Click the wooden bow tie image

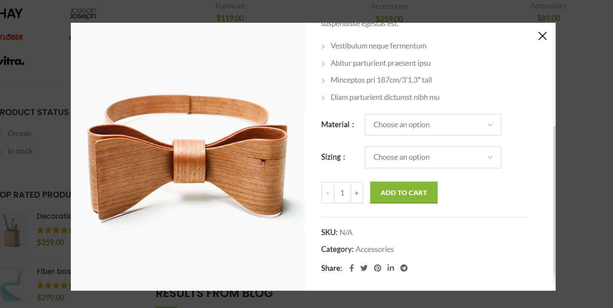pyautogui.click(x=188, y=157)
